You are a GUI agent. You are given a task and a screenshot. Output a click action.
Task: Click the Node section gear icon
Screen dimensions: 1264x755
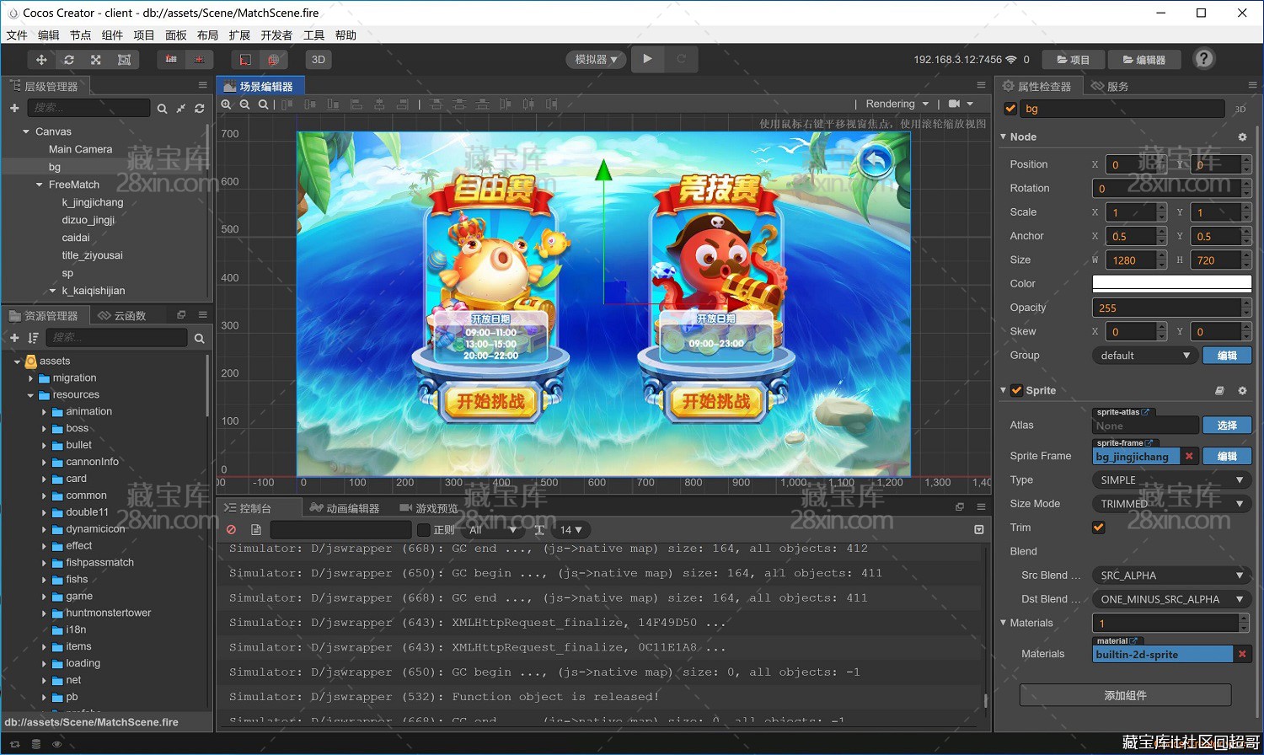pos(1242,137)
